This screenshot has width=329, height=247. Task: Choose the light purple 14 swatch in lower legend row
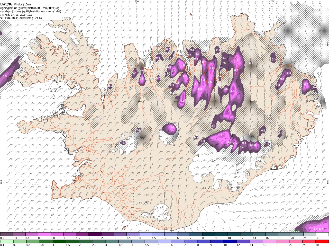coord(257,241)
